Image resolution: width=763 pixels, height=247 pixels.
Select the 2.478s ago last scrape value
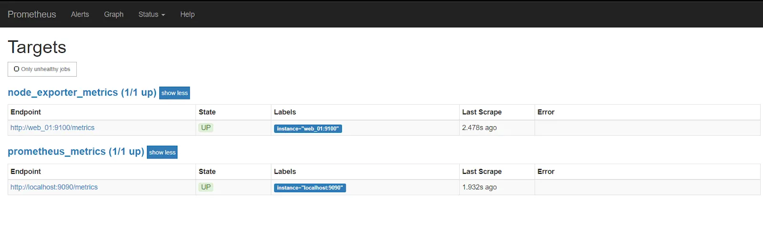point(479,128)
